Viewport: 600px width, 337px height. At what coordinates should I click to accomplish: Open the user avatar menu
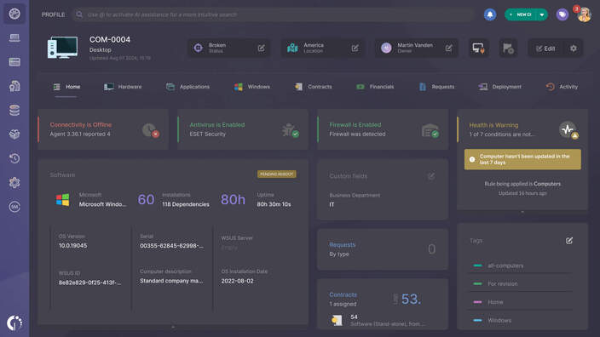click(x=585, y=14)
